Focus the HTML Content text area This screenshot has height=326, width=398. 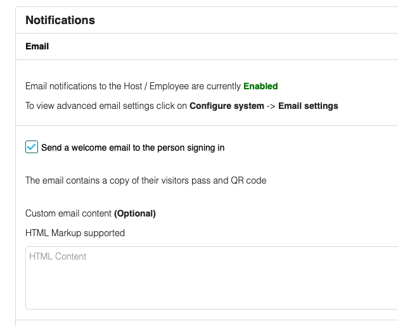(x=212, y=278)
